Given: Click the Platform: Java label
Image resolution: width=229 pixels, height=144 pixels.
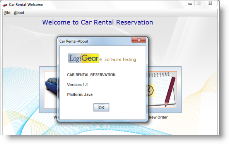Looking at the screenshot, I should tap(80, 95).
